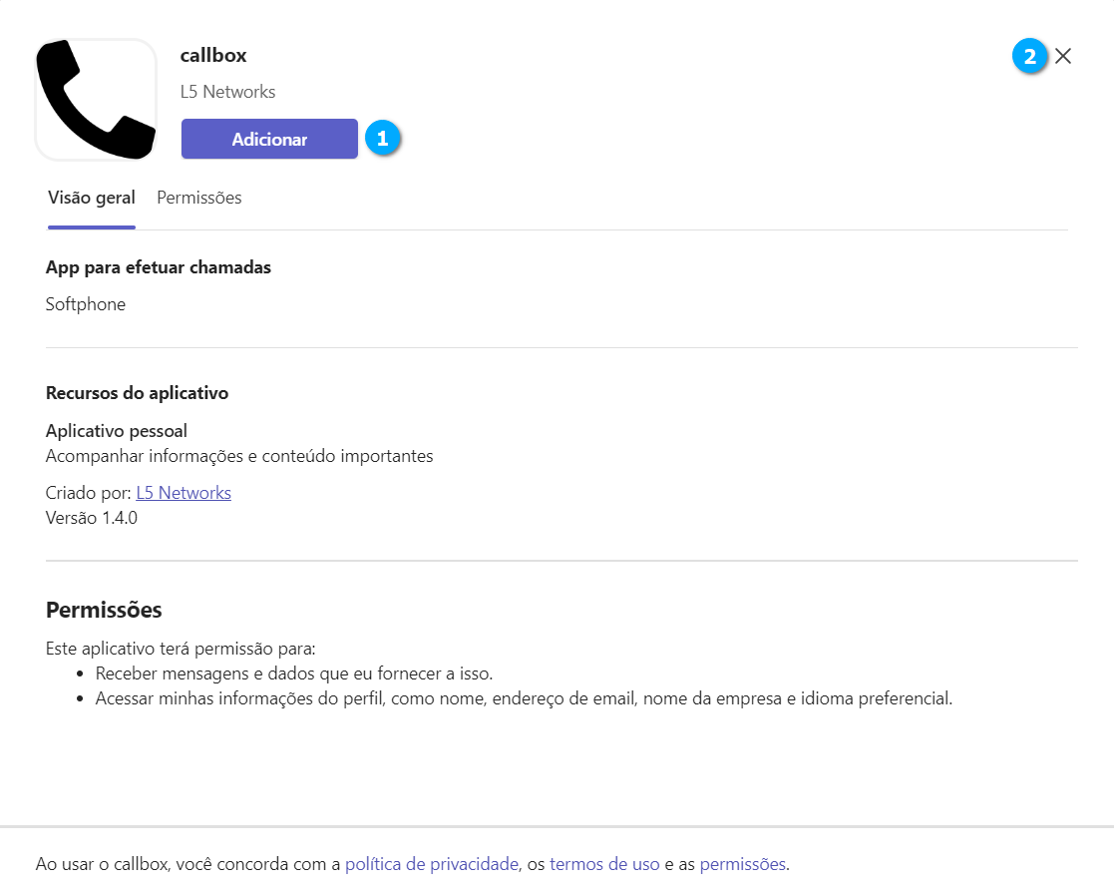Open the política de privacidade link
1114x896 pixels.
pyautogui.click(x=432, y=864)
